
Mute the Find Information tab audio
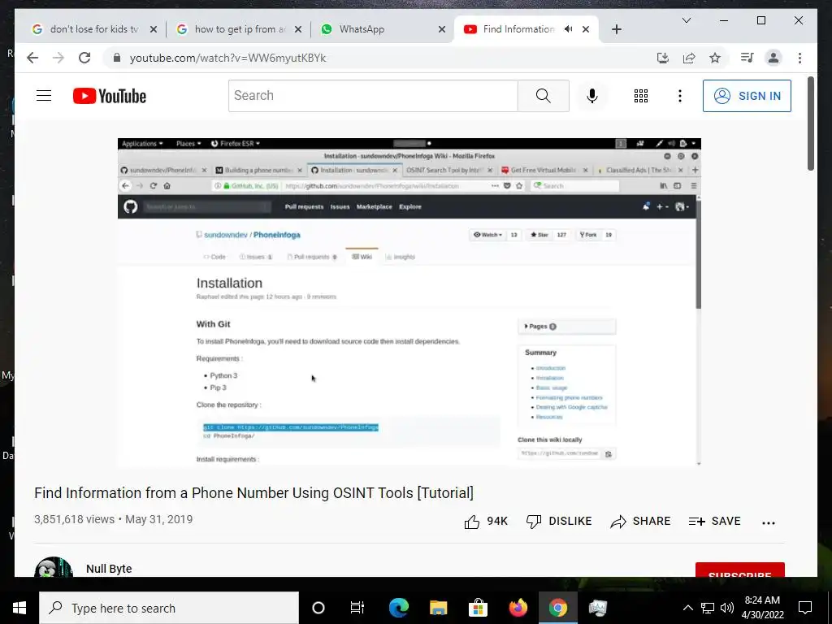(x=568, y=29)
